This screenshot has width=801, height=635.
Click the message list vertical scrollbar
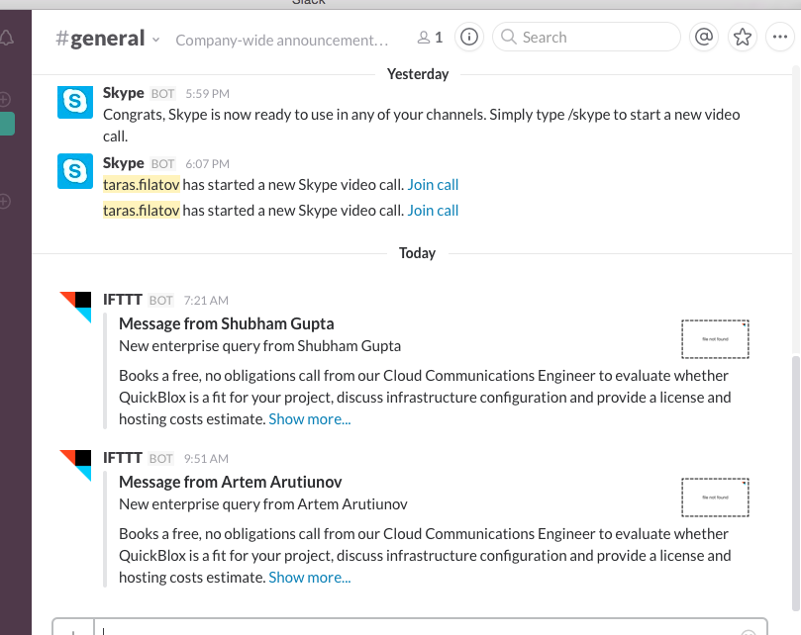coord(796,483)
